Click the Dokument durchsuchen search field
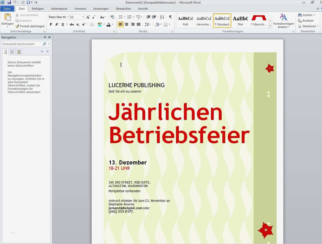The height and width of the screenshot is (244, 322). [23, 44]
